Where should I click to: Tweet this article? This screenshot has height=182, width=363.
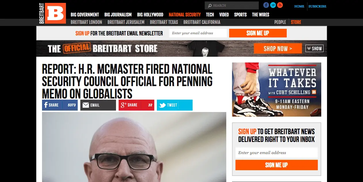click(x=175, y=105)
